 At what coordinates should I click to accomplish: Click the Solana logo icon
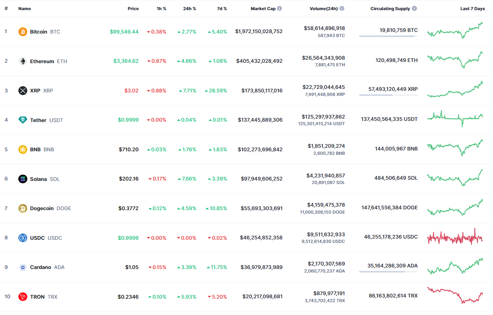coord(23,179)
